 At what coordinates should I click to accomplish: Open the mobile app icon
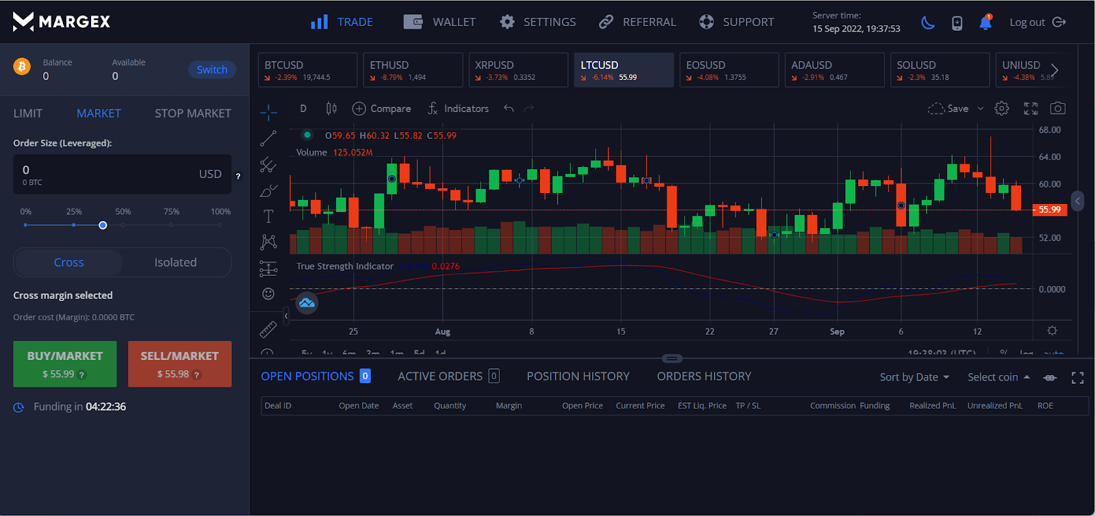click(957, 23)
